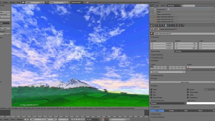
Task: Select the Faces duplication tab
Action: [x=200, y=111]
